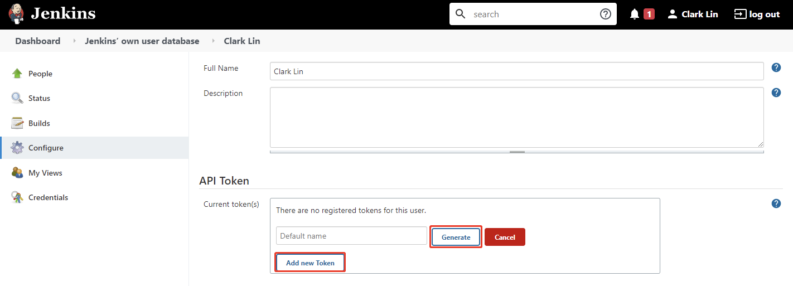Click the Jenkins butler logo icon
Screen dimensions: 793x286
(x=16, y=14)
